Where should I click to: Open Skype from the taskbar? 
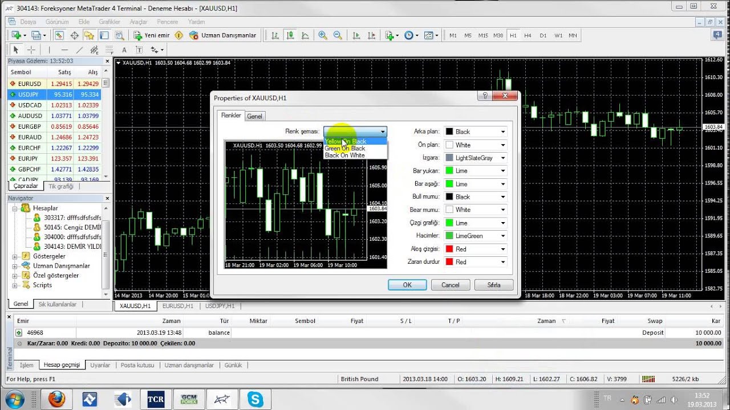coord(255,399)
